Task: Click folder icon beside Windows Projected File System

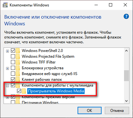Action: 18,56
